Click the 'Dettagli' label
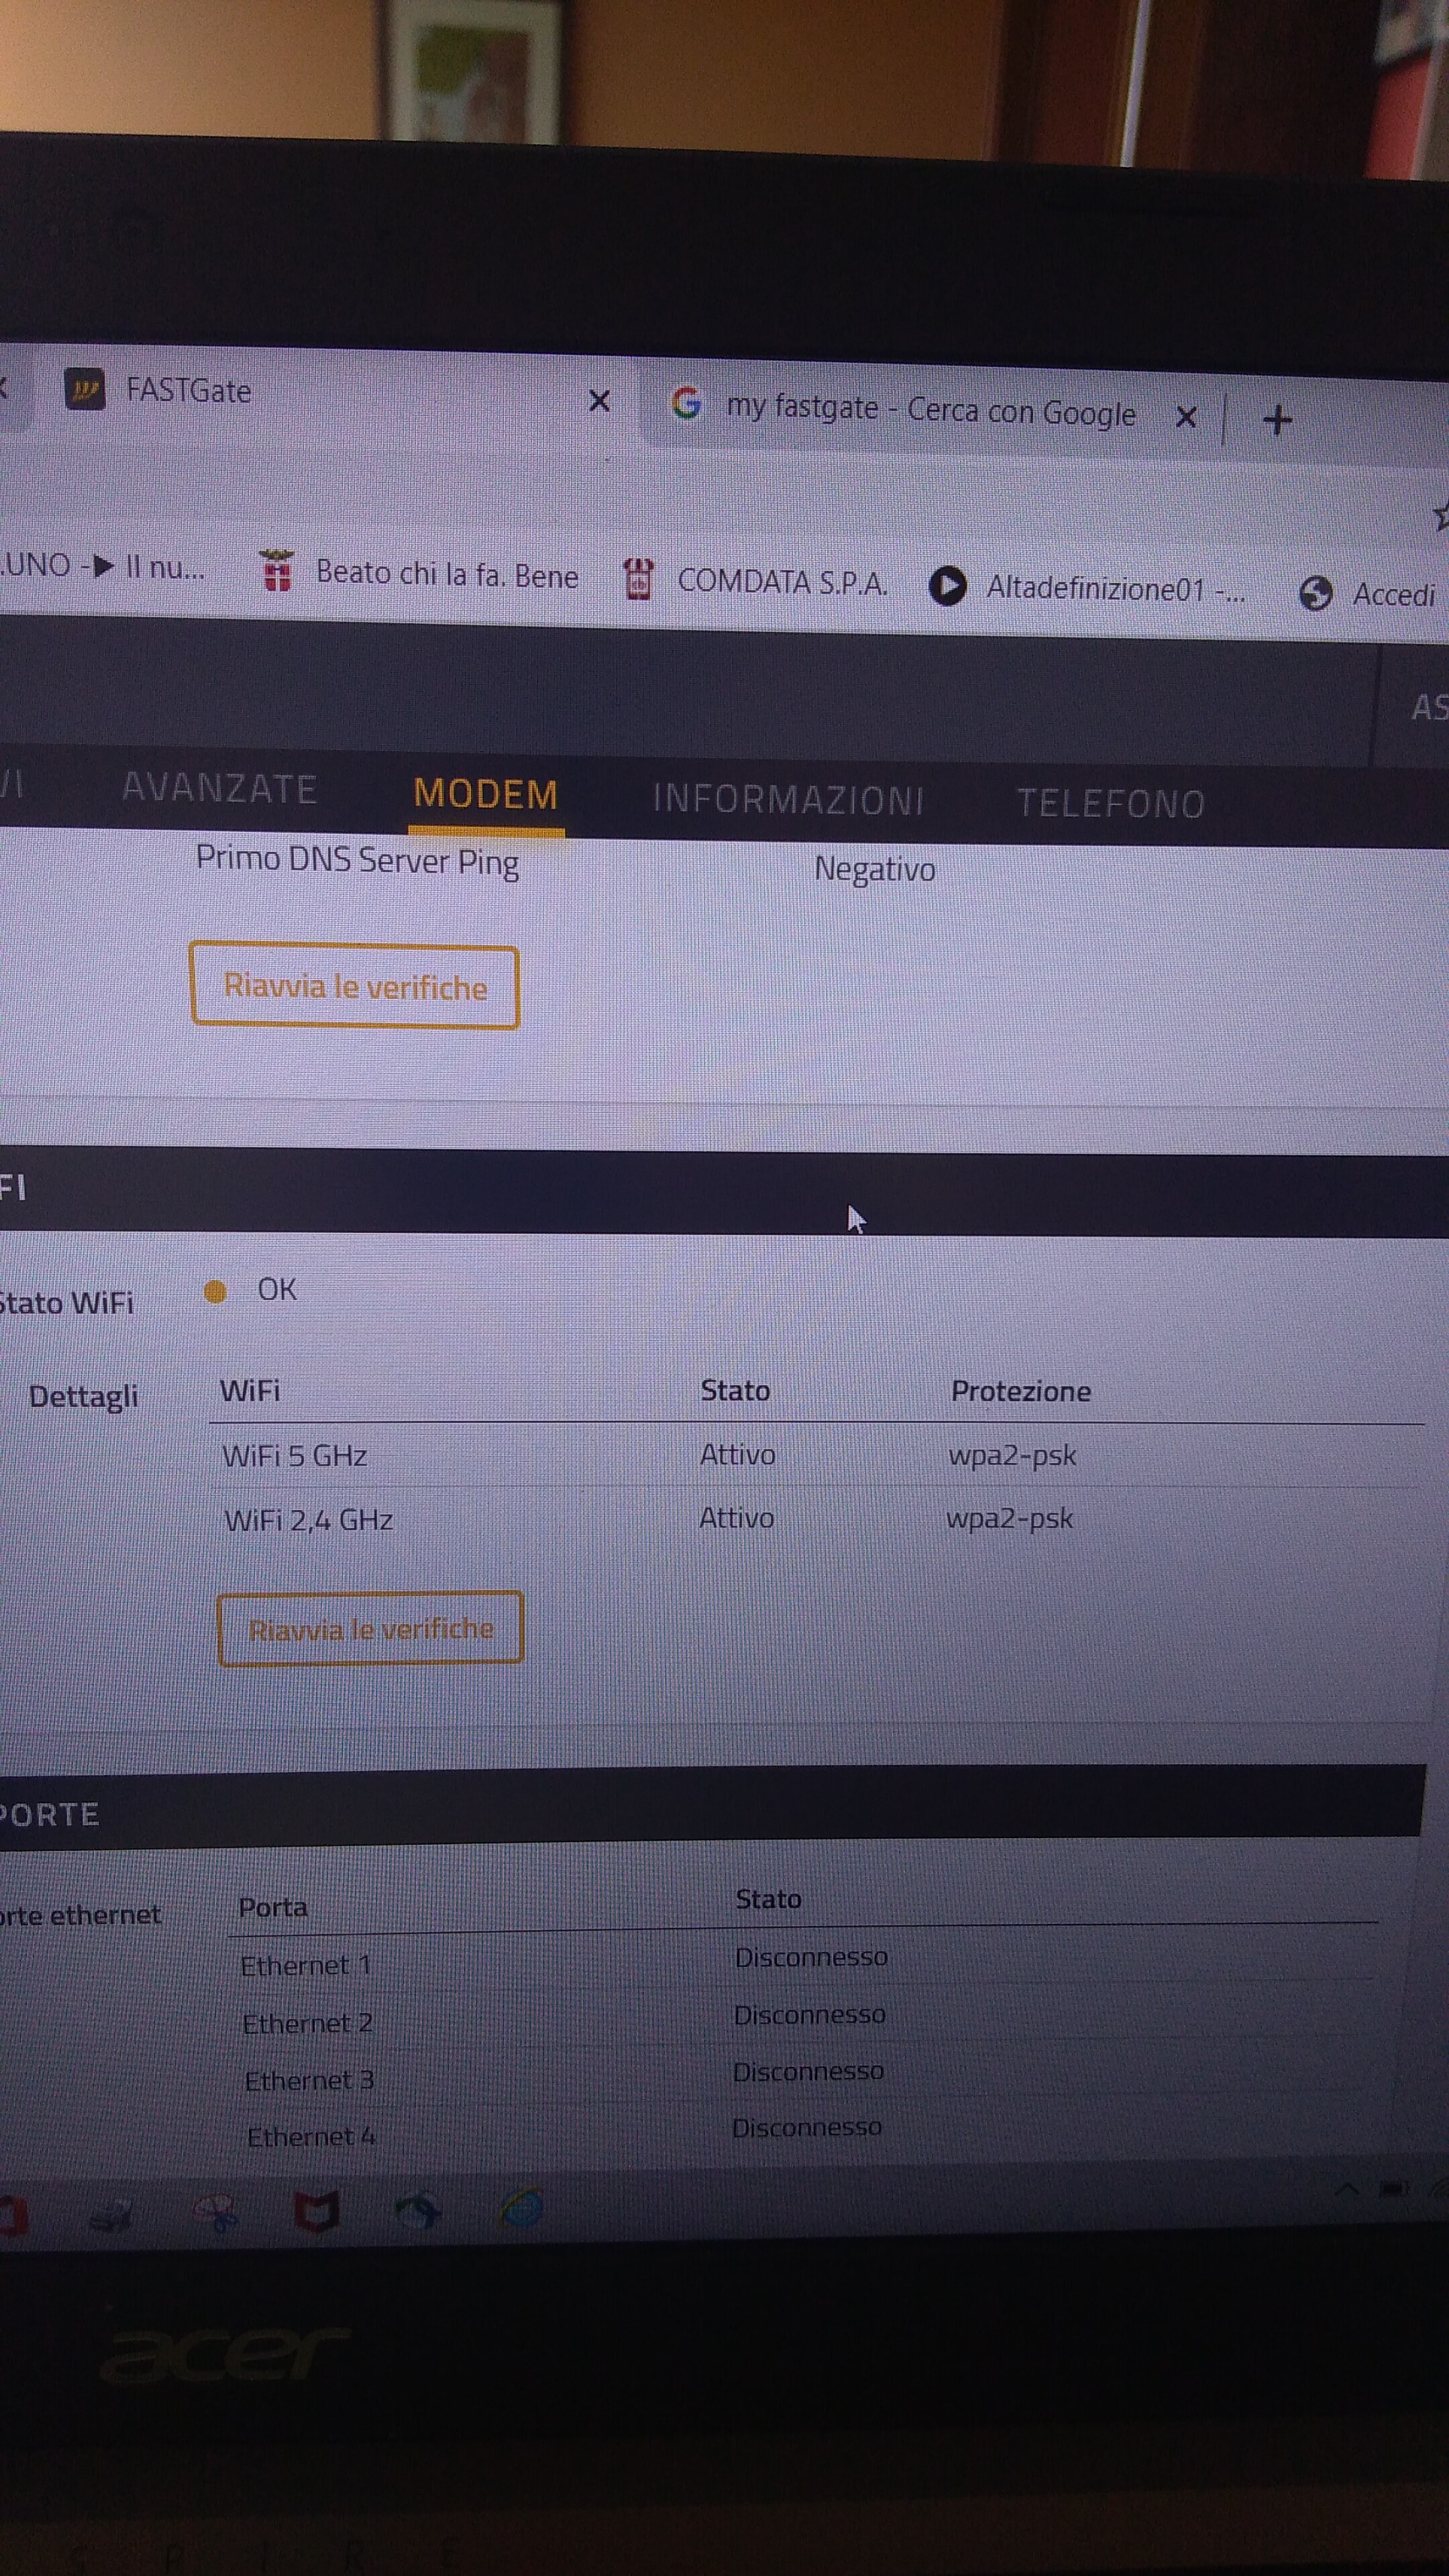1449x2576 pixels. click(84, 1396)
